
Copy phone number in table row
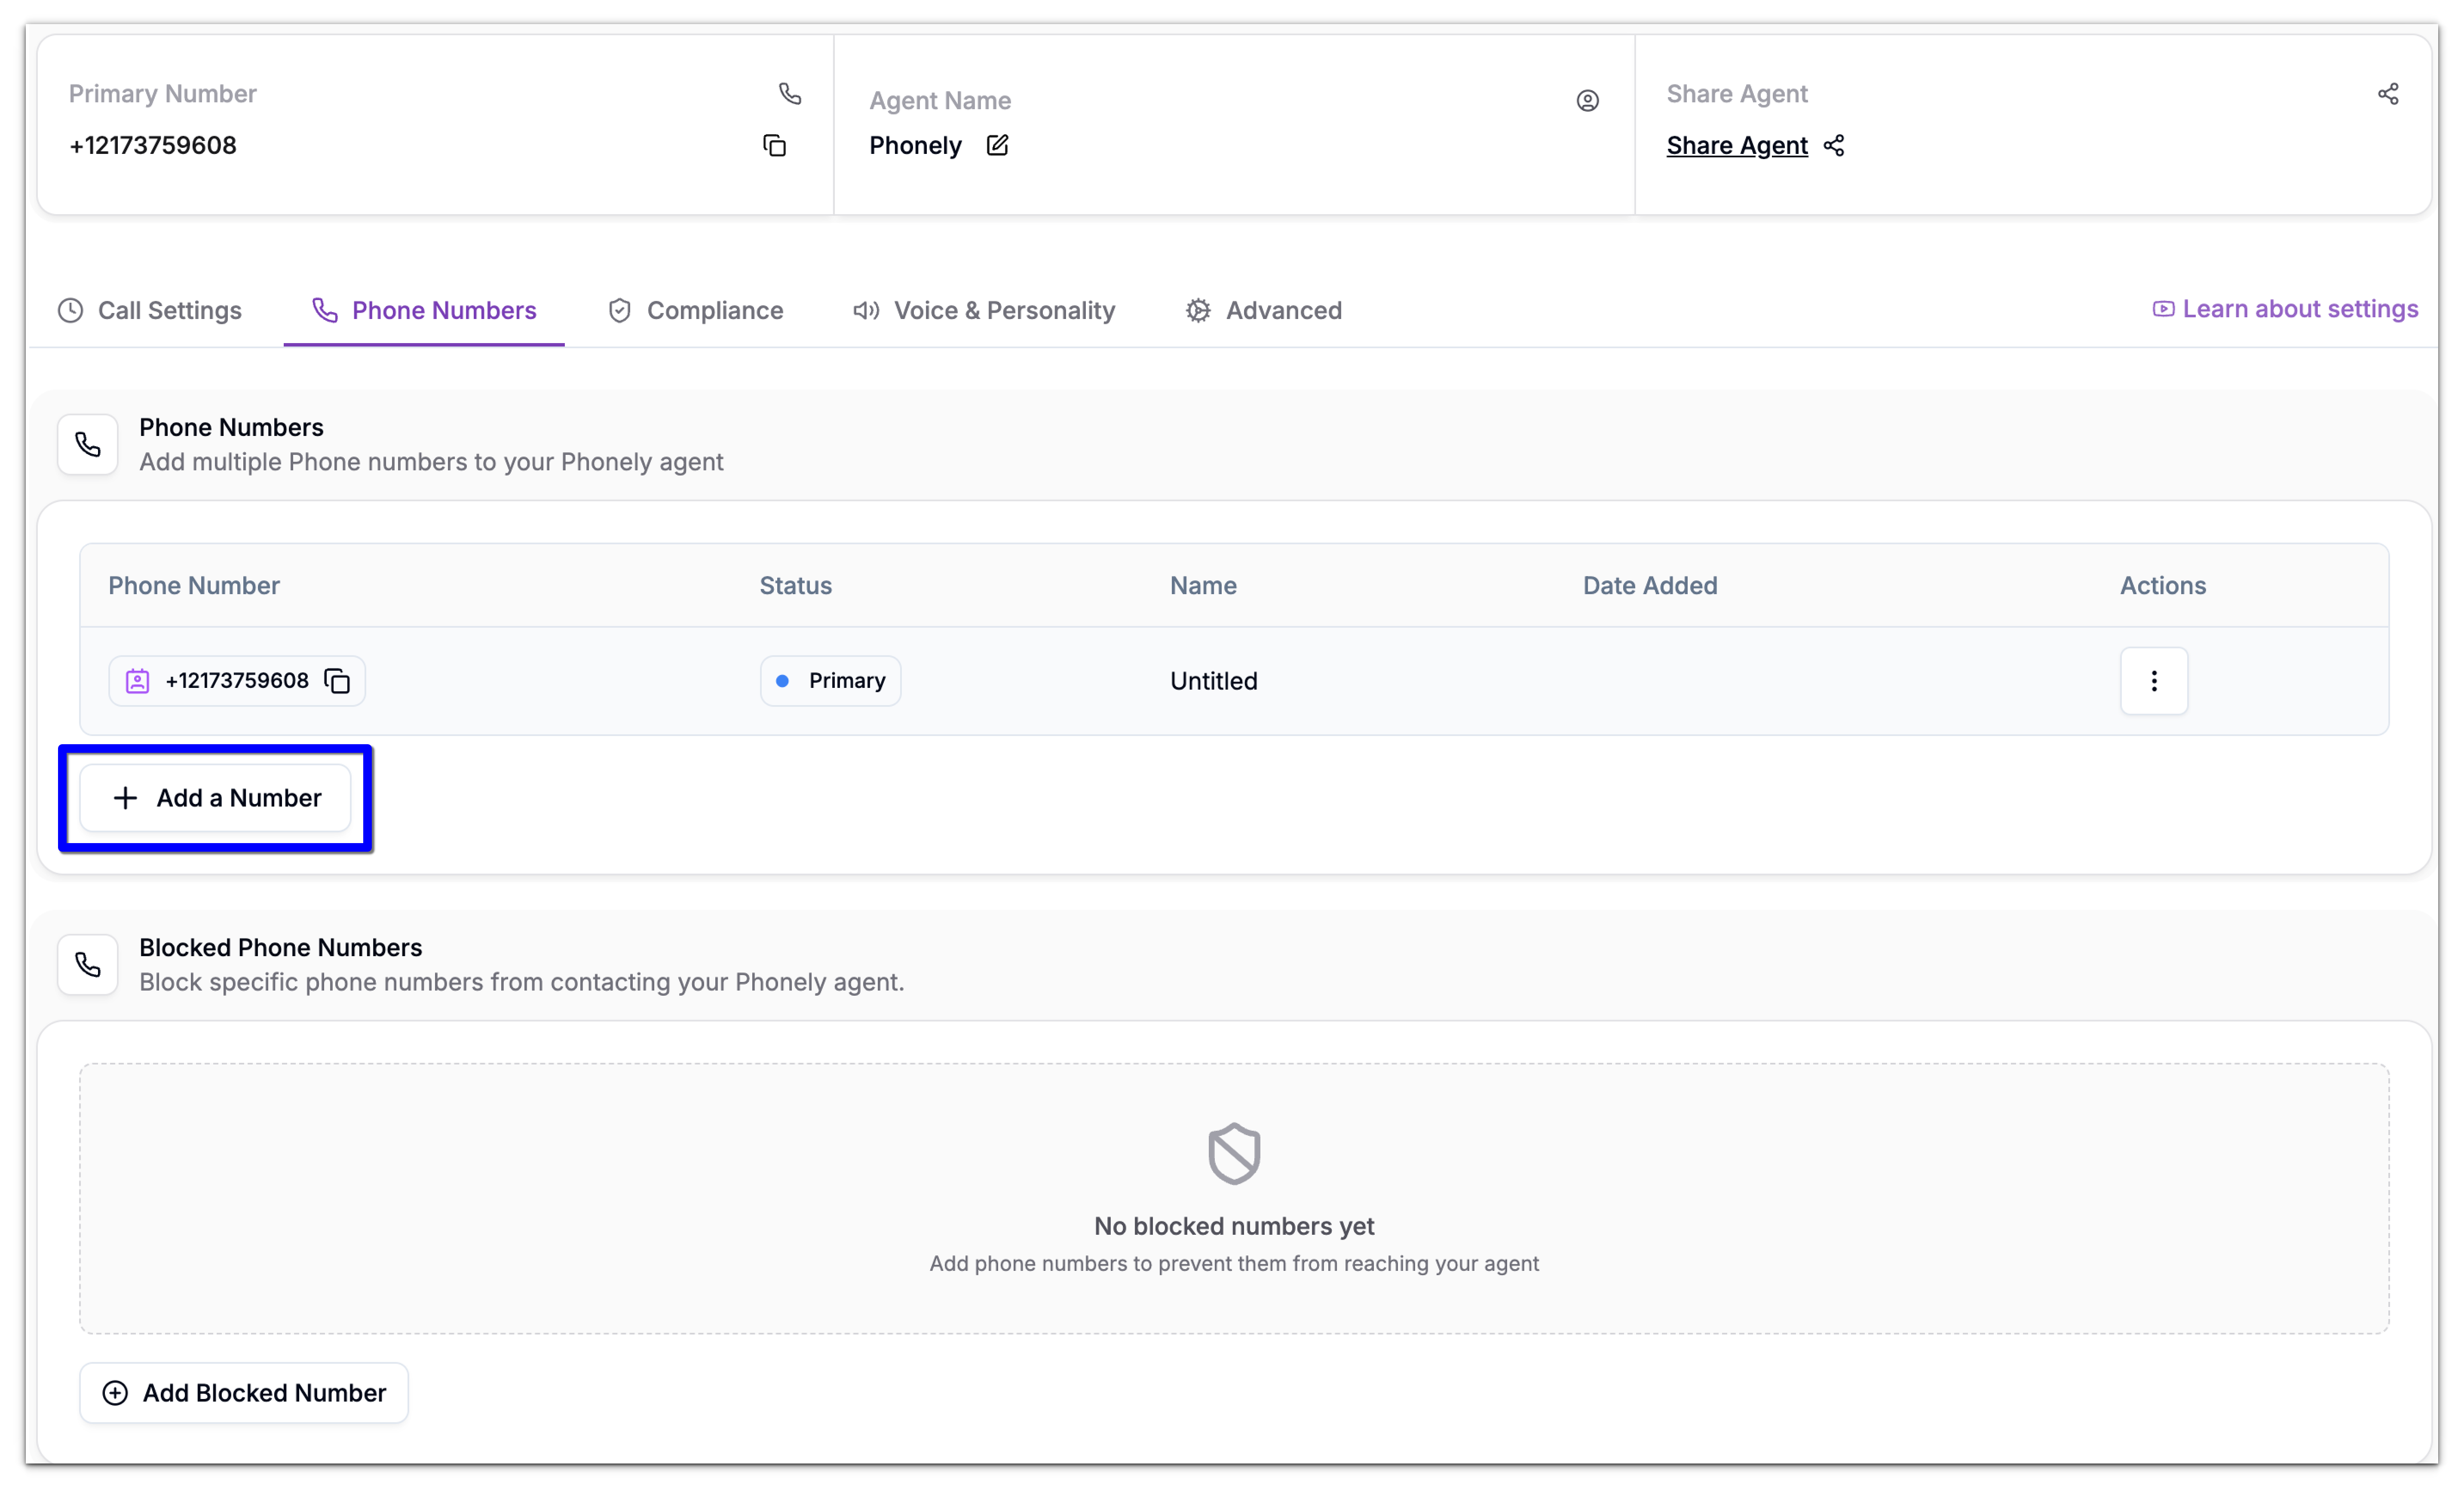coord(338,681)
